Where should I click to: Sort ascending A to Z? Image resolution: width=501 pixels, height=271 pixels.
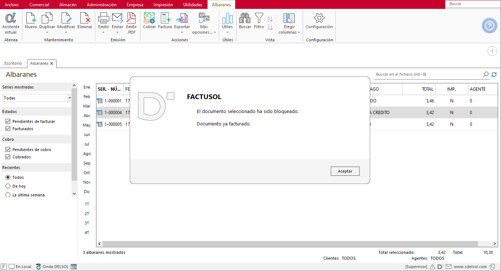click(x=270, y=19)
